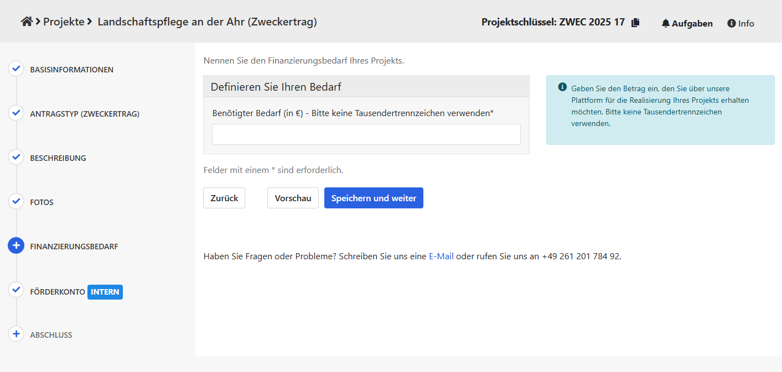Click the home icon in breadcrumb
782x372 pixels.
[x=27, y=22]
